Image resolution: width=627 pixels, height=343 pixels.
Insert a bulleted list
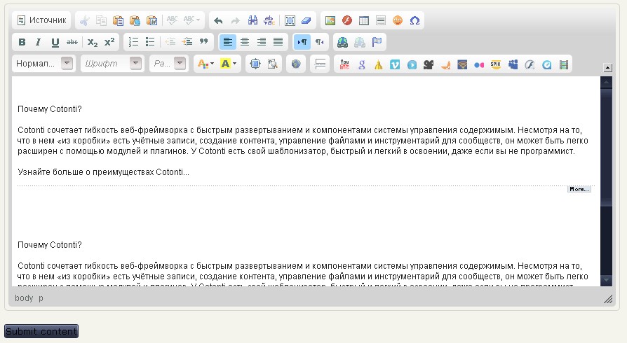[x=150, y=42]
